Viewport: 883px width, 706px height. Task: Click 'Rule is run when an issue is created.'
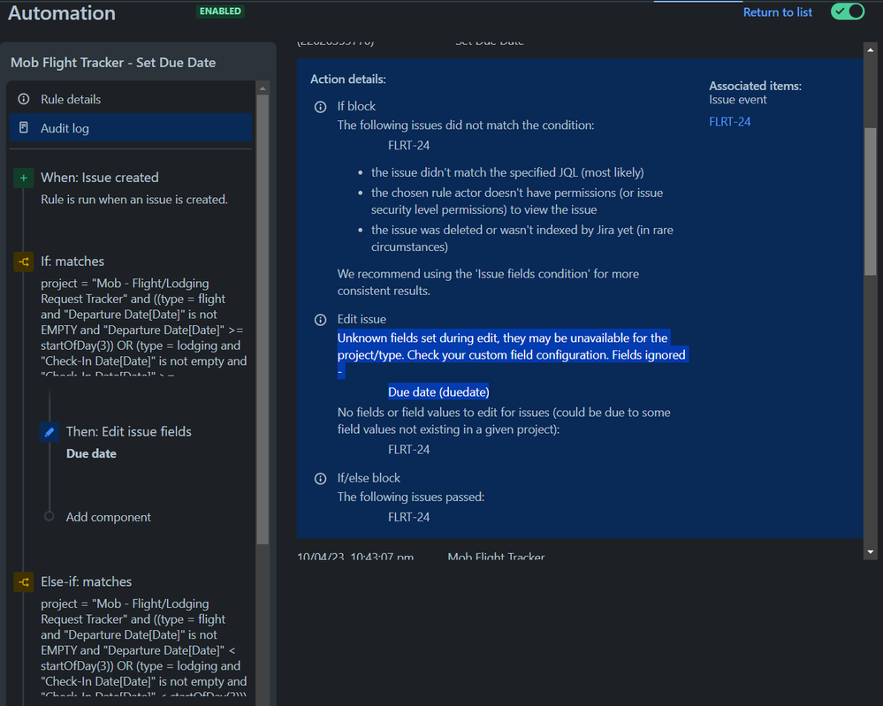pos(134,200)
